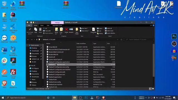Click the taskbar 'Type here to search' box

pos(26,97)
